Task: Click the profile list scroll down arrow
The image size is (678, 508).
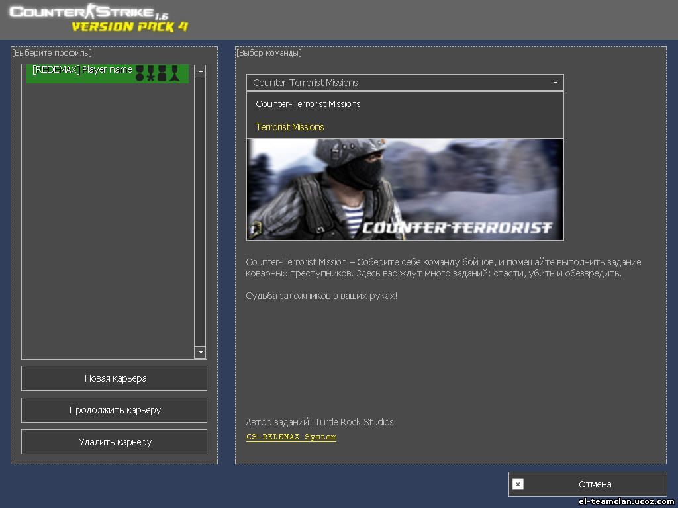Action: click(x=200, y=353)
